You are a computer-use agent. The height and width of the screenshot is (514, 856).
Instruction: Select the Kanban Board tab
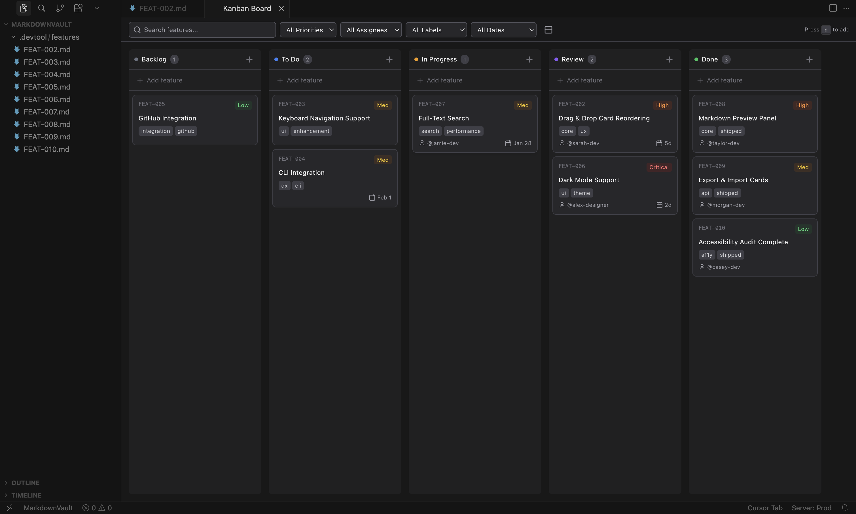[247, 8]
